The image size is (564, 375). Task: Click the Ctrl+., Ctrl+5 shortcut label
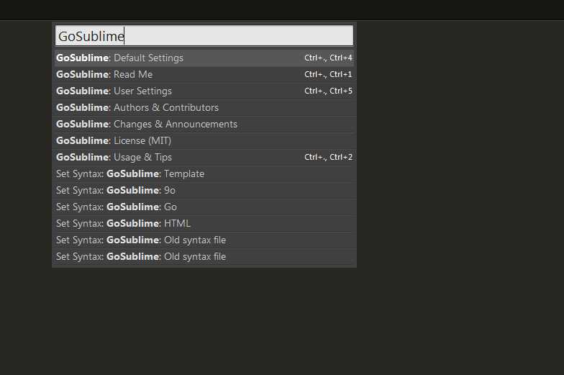pos(328,91)
